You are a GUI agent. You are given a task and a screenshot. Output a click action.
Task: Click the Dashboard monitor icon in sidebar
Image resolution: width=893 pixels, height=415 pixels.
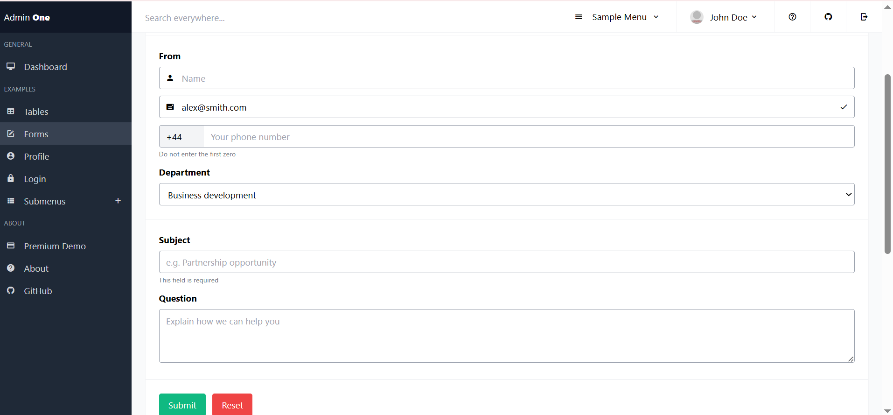[x=11, y=66]
